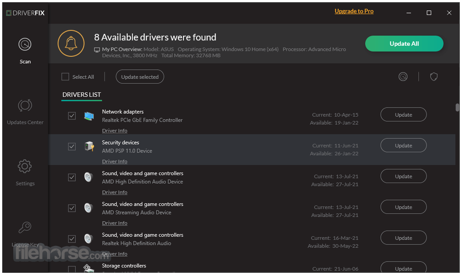Click the PC monitor icon beside My PC Overview
The image size is (462, 275).
[x=97, y=50]
